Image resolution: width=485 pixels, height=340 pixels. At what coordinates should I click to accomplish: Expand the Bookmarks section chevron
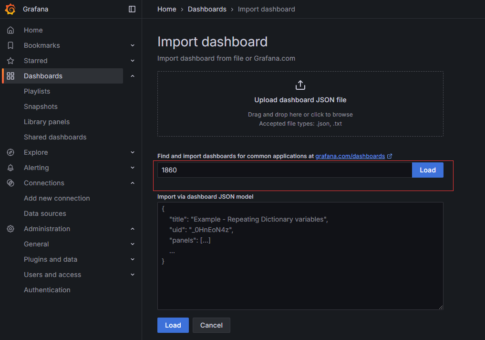click(x=133, y=45)
